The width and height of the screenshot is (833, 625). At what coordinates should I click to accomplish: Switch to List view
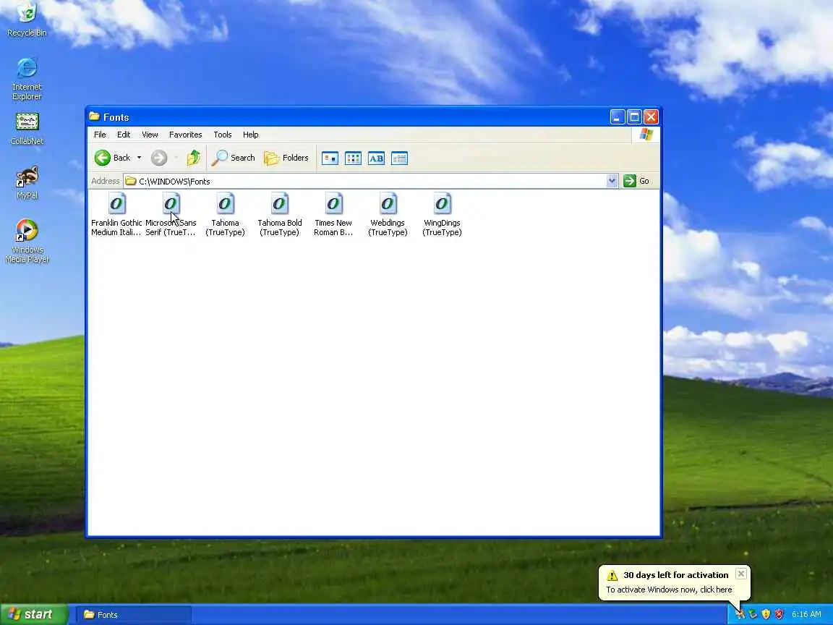click(354, 158)
